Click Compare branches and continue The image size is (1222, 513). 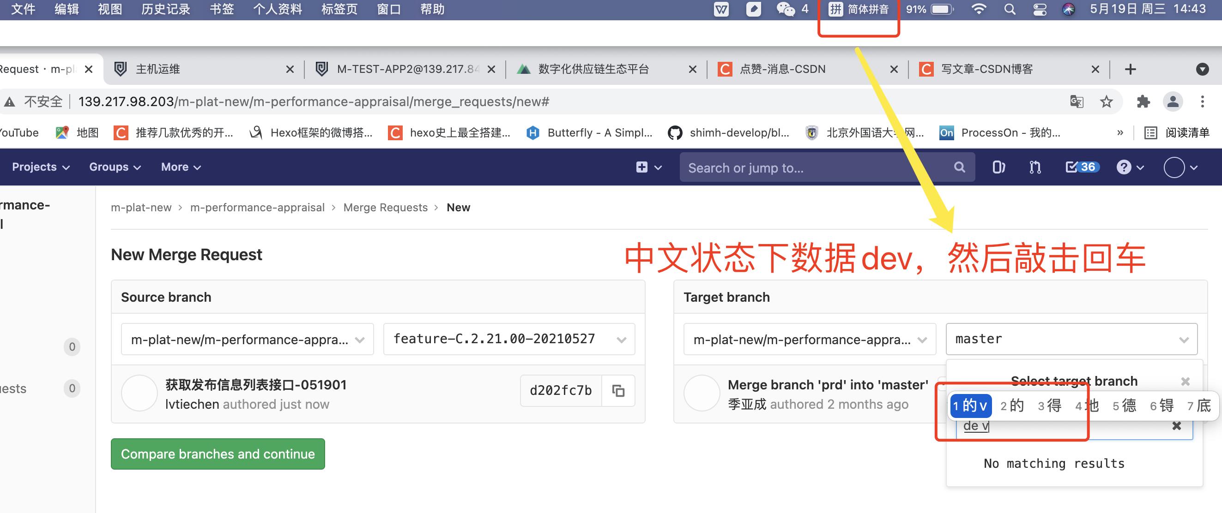coord(218,454)
